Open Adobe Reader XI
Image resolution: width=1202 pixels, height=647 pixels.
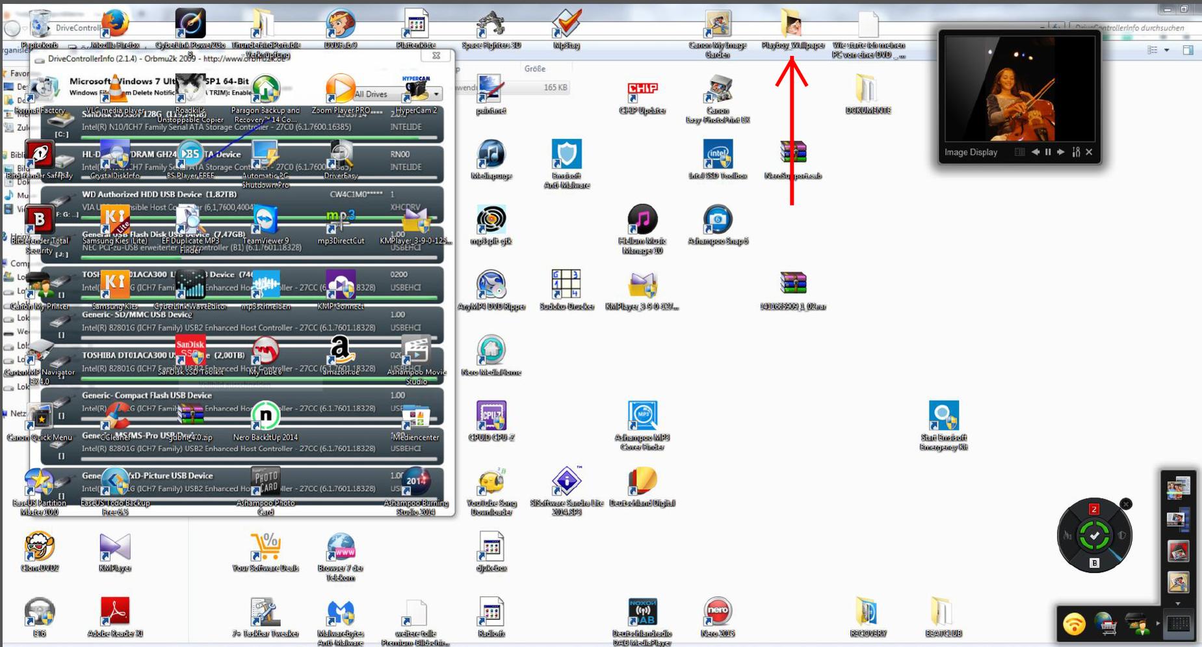(x=115, y=617)
